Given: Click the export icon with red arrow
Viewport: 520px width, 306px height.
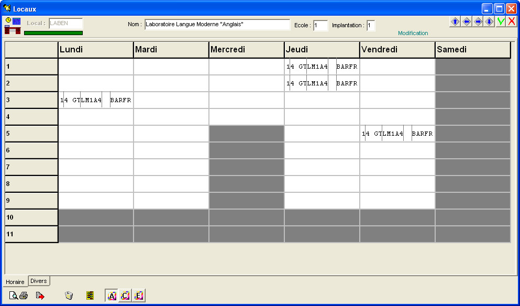Looking at the screenshot, I should 40,296.
